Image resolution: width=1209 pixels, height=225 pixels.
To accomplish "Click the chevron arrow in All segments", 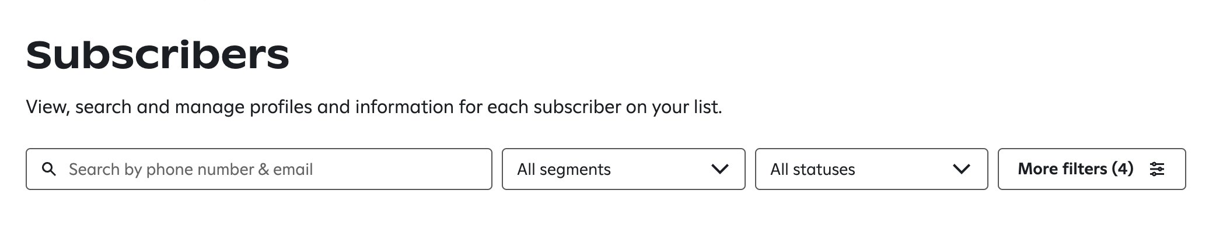I will tap(720, 169).
